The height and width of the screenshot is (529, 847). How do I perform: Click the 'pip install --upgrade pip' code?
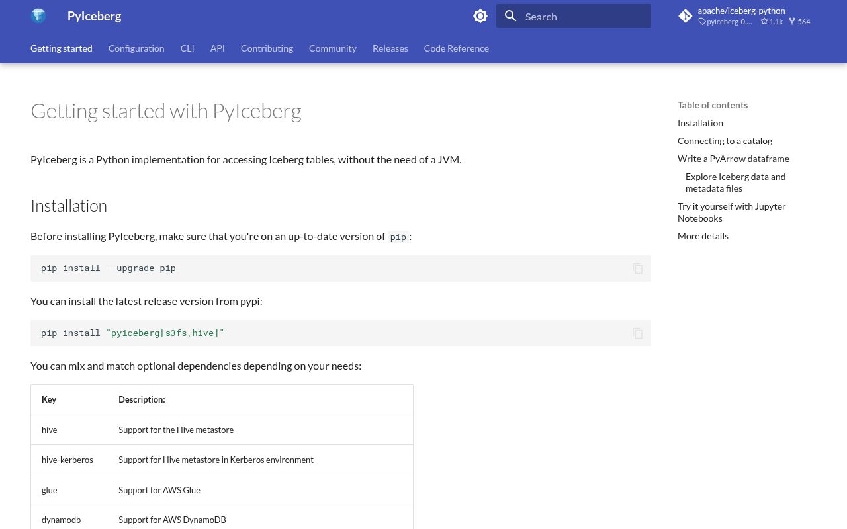pyautogui.click(x=109, y=268)
